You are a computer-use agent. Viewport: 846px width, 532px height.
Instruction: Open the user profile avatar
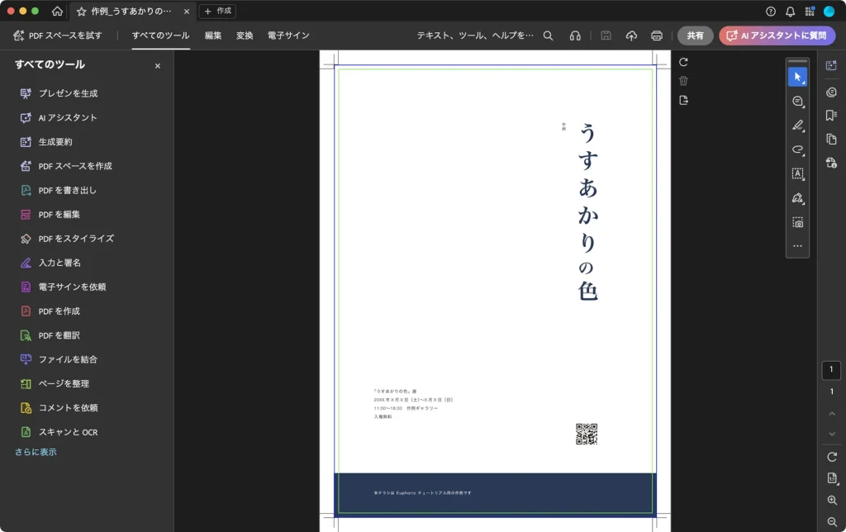click(829, 12)
